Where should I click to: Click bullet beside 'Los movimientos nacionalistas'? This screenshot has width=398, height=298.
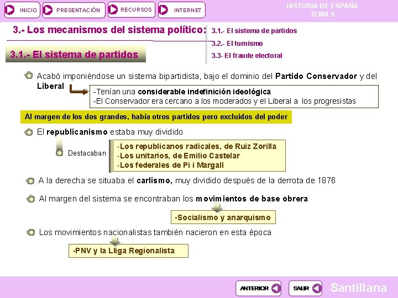point(31,232)
